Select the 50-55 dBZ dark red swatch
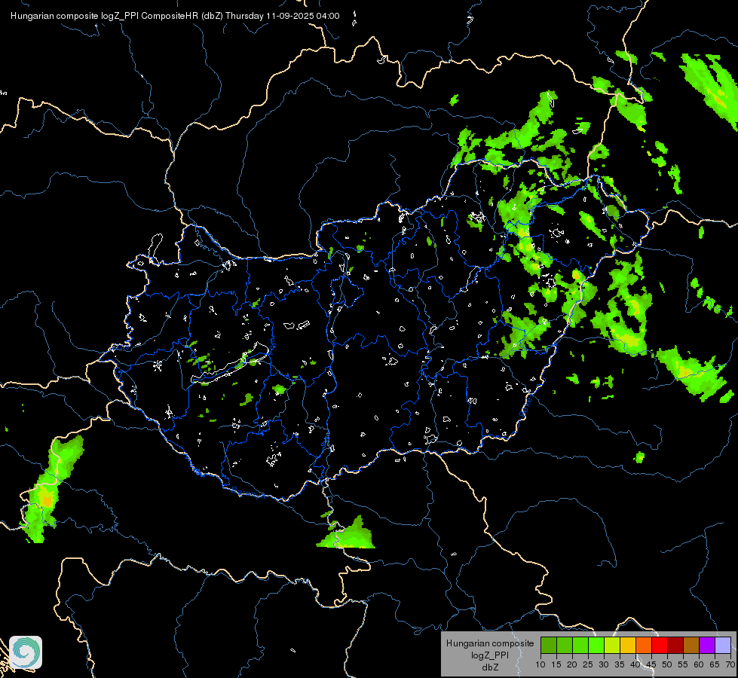 point(675,645)
